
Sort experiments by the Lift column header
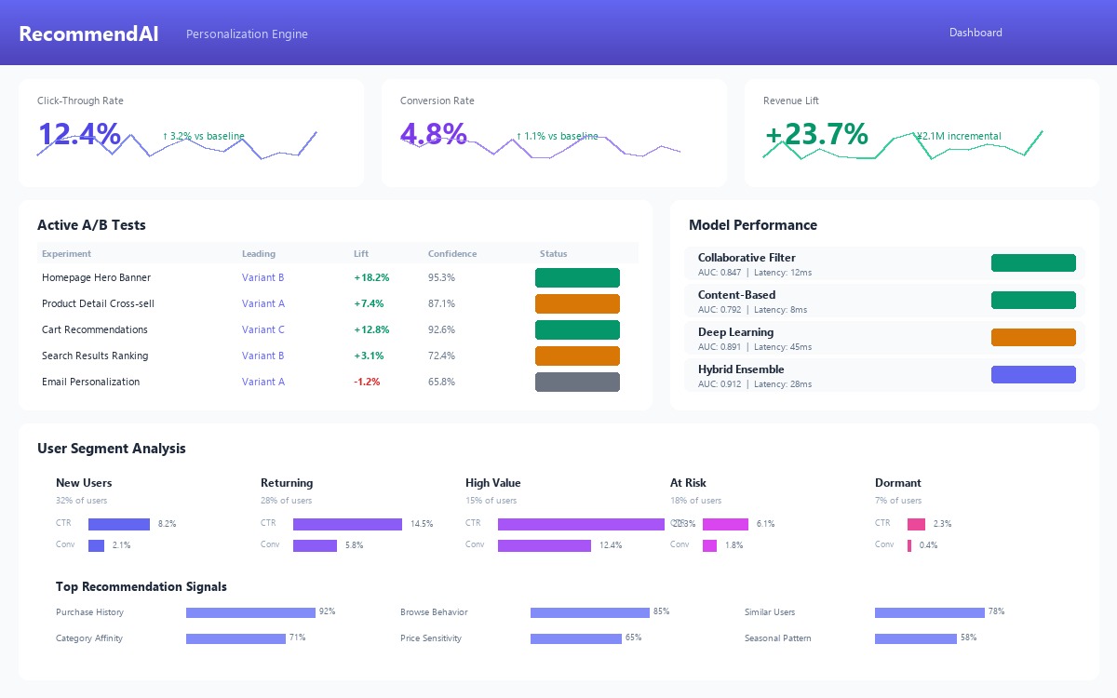(x=361, y=253)
